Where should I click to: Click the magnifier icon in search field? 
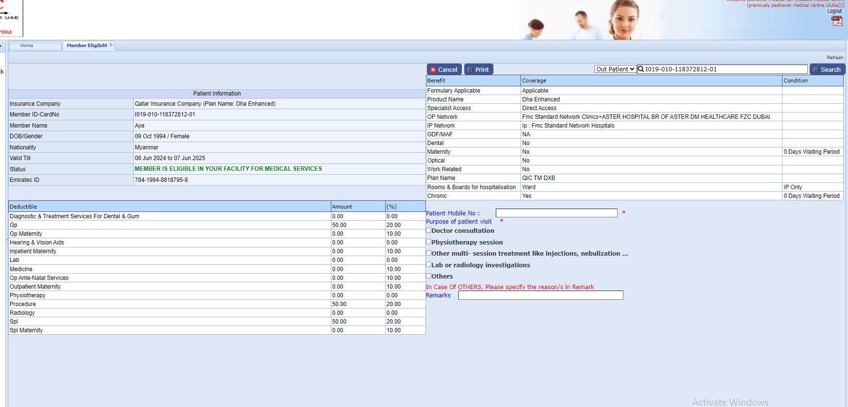[x=641, y=69]
